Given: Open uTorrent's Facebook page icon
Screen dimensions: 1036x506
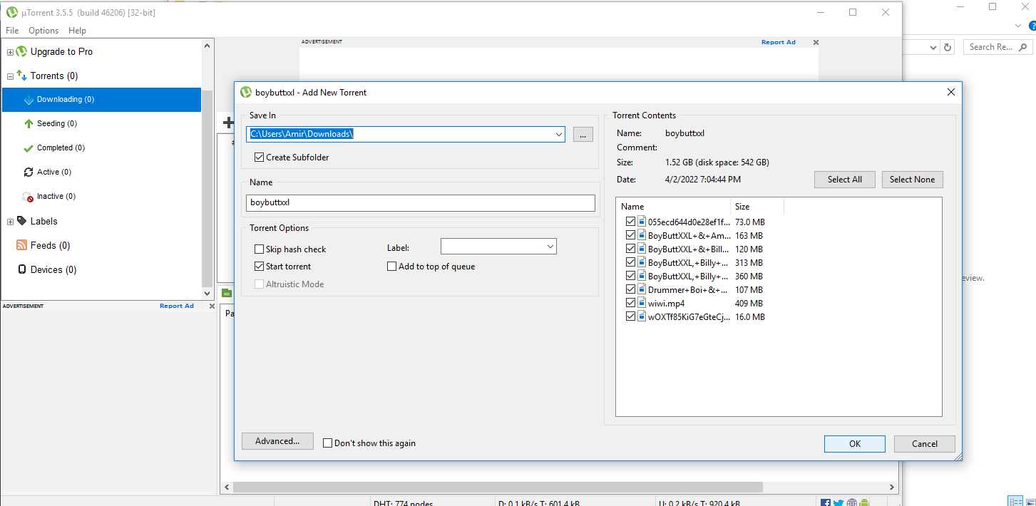Looking at the screenshot, I should coord(825,502).
